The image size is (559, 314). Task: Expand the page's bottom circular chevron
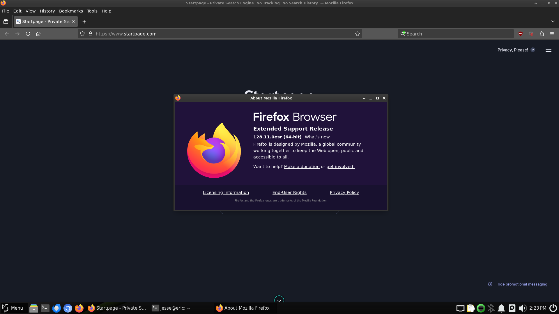(279, 300)
